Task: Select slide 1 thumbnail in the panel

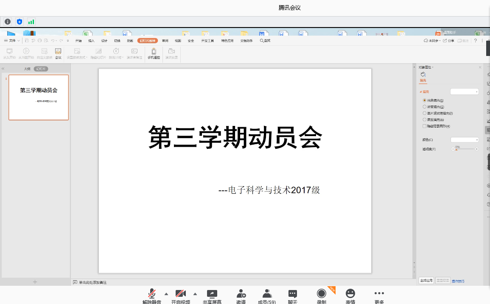Action: pyautogui.click(x=39, y=97)
